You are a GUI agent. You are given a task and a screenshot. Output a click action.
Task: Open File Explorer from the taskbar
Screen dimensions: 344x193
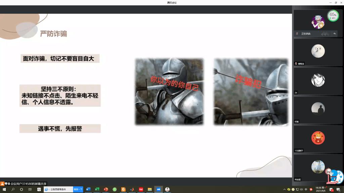click(x=149, y=189)
